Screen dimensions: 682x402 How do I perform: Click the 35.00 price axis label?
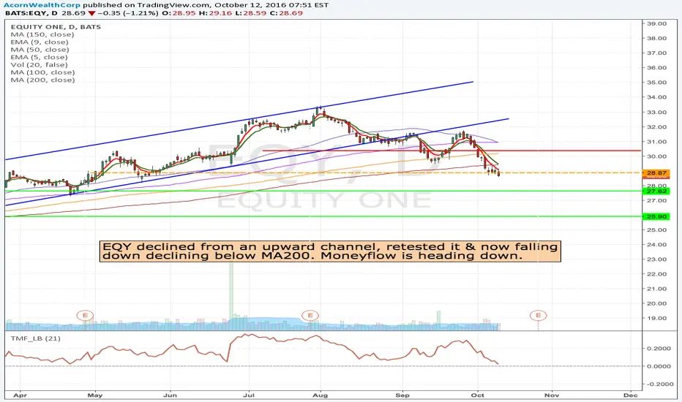click(x=657, y=83)
